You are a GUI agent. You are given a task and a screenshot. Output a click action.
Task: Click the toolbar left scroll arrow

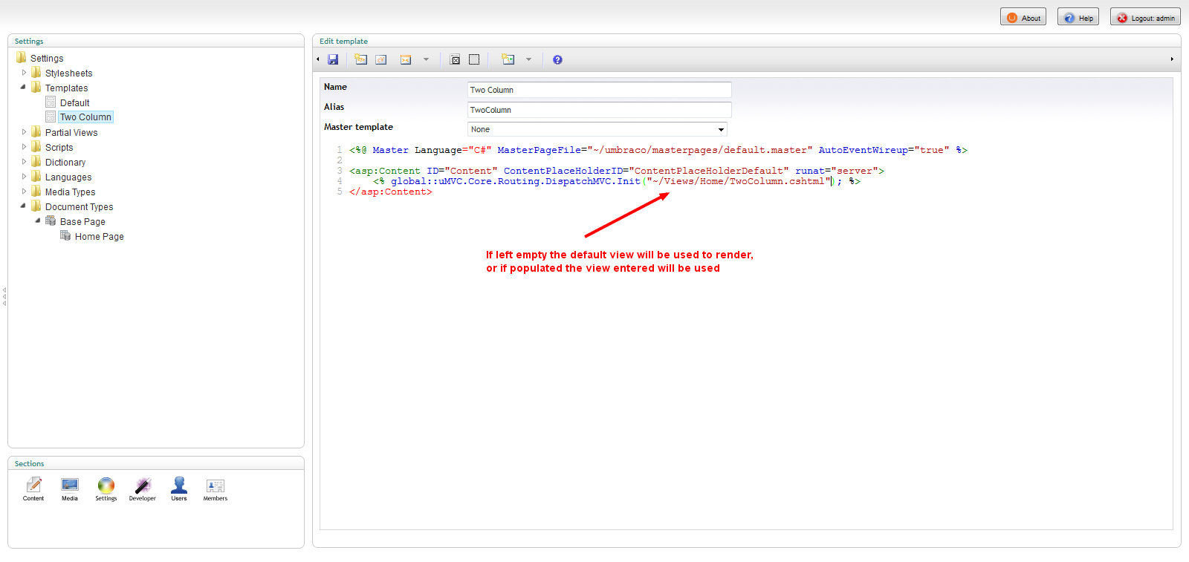pyautogui.click(x=318, y=59)
